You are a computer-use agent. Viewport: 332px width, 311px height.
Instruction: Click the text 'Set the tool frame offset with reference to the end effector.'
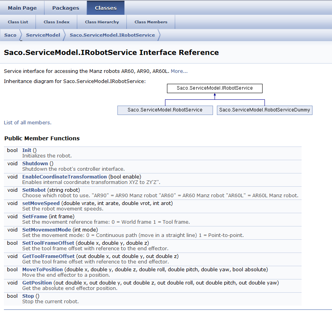coord(95,248)
